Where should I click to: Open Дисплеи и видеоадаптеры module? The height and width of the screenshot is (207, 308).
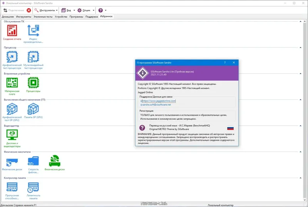click(x=12, y=135)
